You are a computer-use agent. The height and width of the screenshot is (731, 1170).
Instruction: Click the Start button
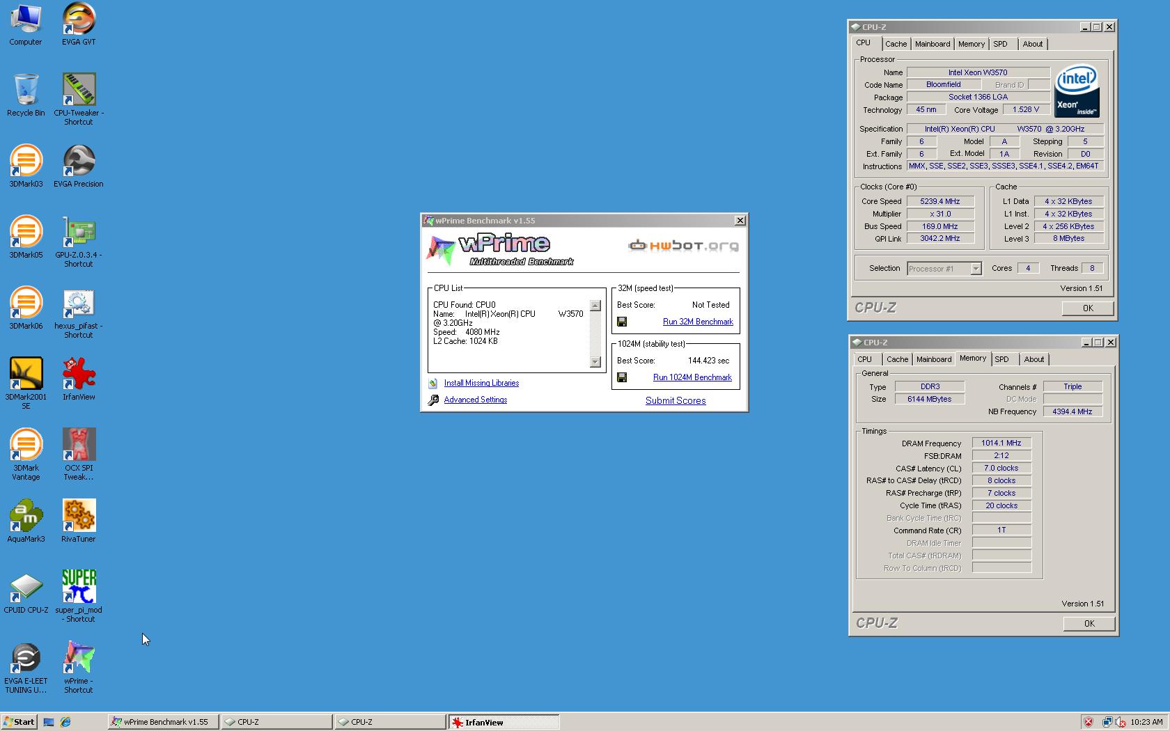19,722
